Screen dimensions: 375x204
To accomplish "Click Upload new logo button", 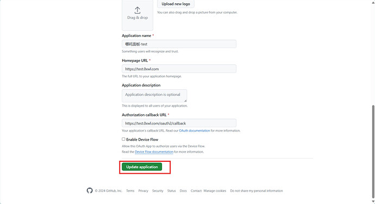I will click(176, 4).
